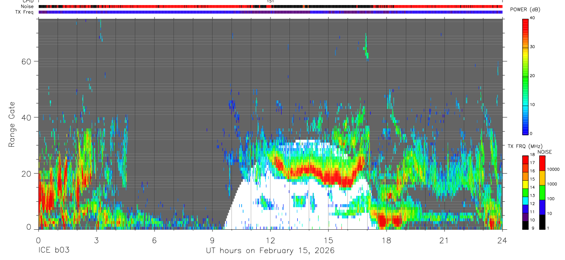Click the 'Noise' row label at top left
Image resolution: width=565 pixels, height=260 pixels.
(28, 6)
